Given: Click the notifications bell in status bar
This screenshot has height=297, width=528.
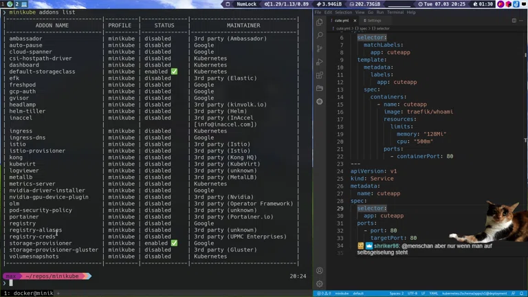Looking at the screenshot, I should pyautogui.click(x=522, y=294).
